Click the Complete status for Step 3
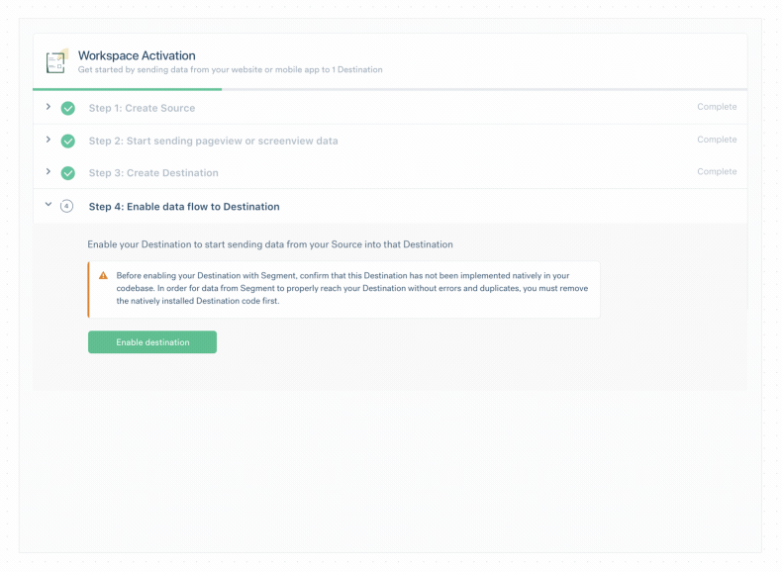The image size is (782, 572). [717, 171]
